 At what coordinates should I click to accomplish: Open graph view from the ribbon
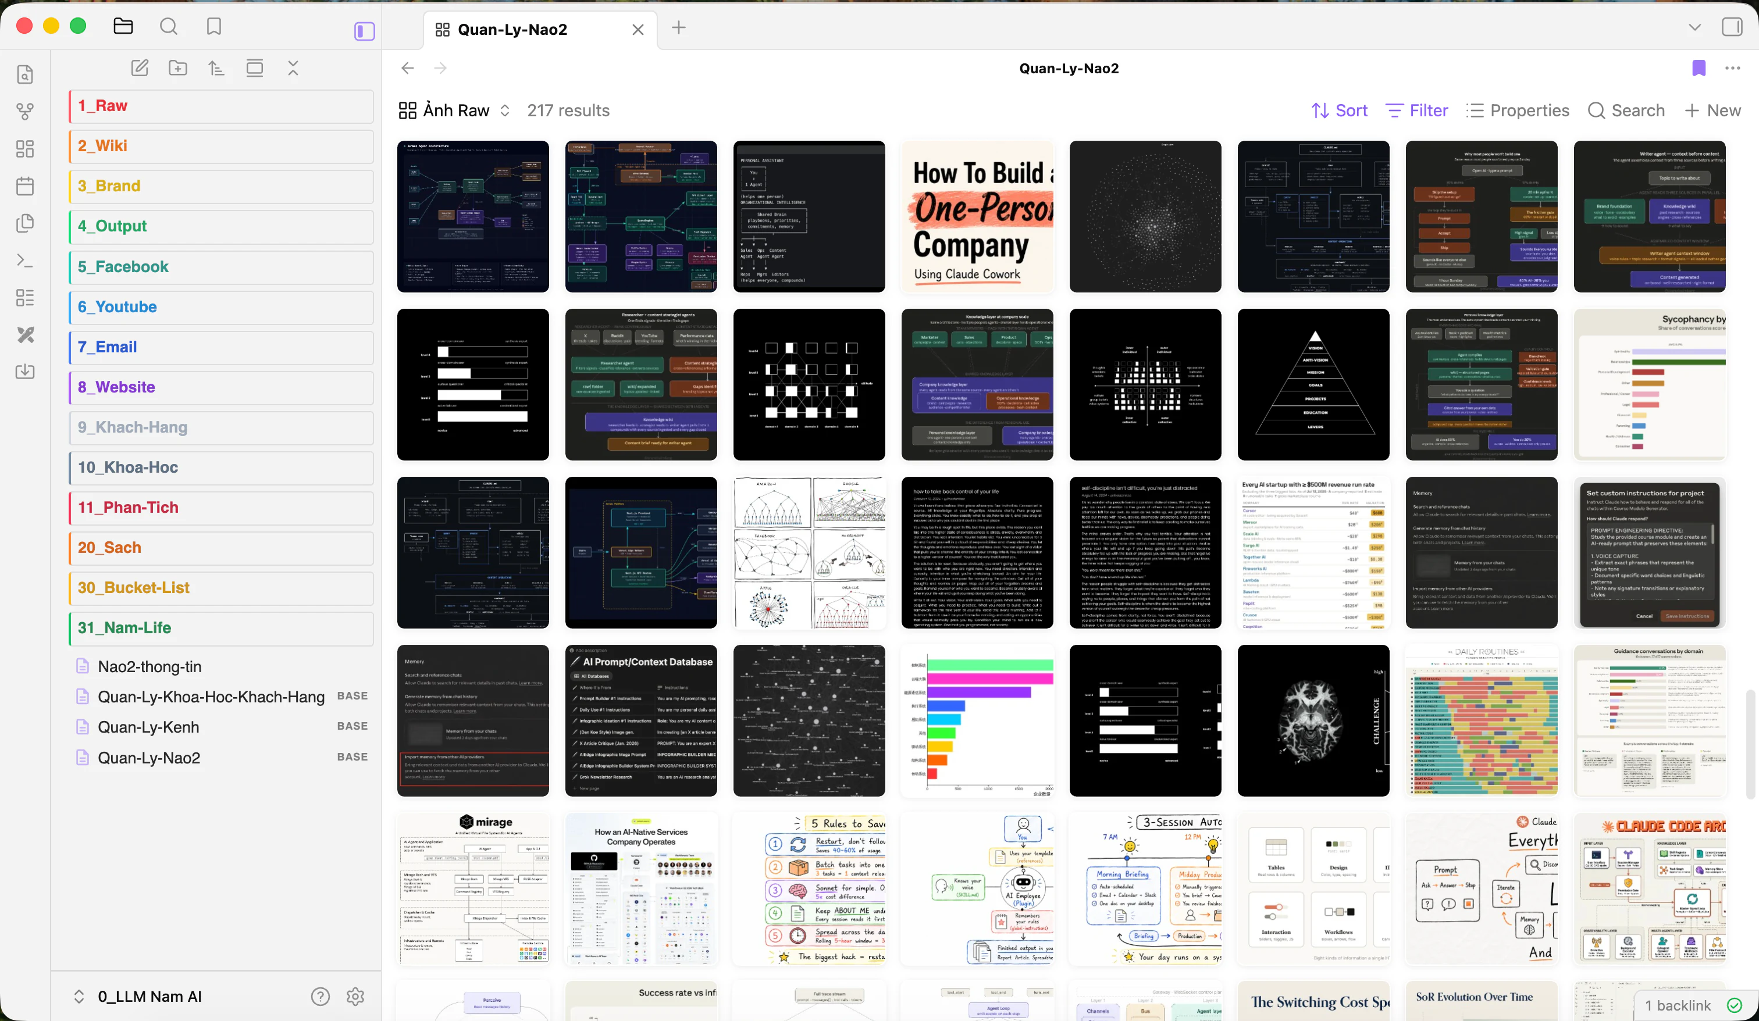tap(25, 112)
